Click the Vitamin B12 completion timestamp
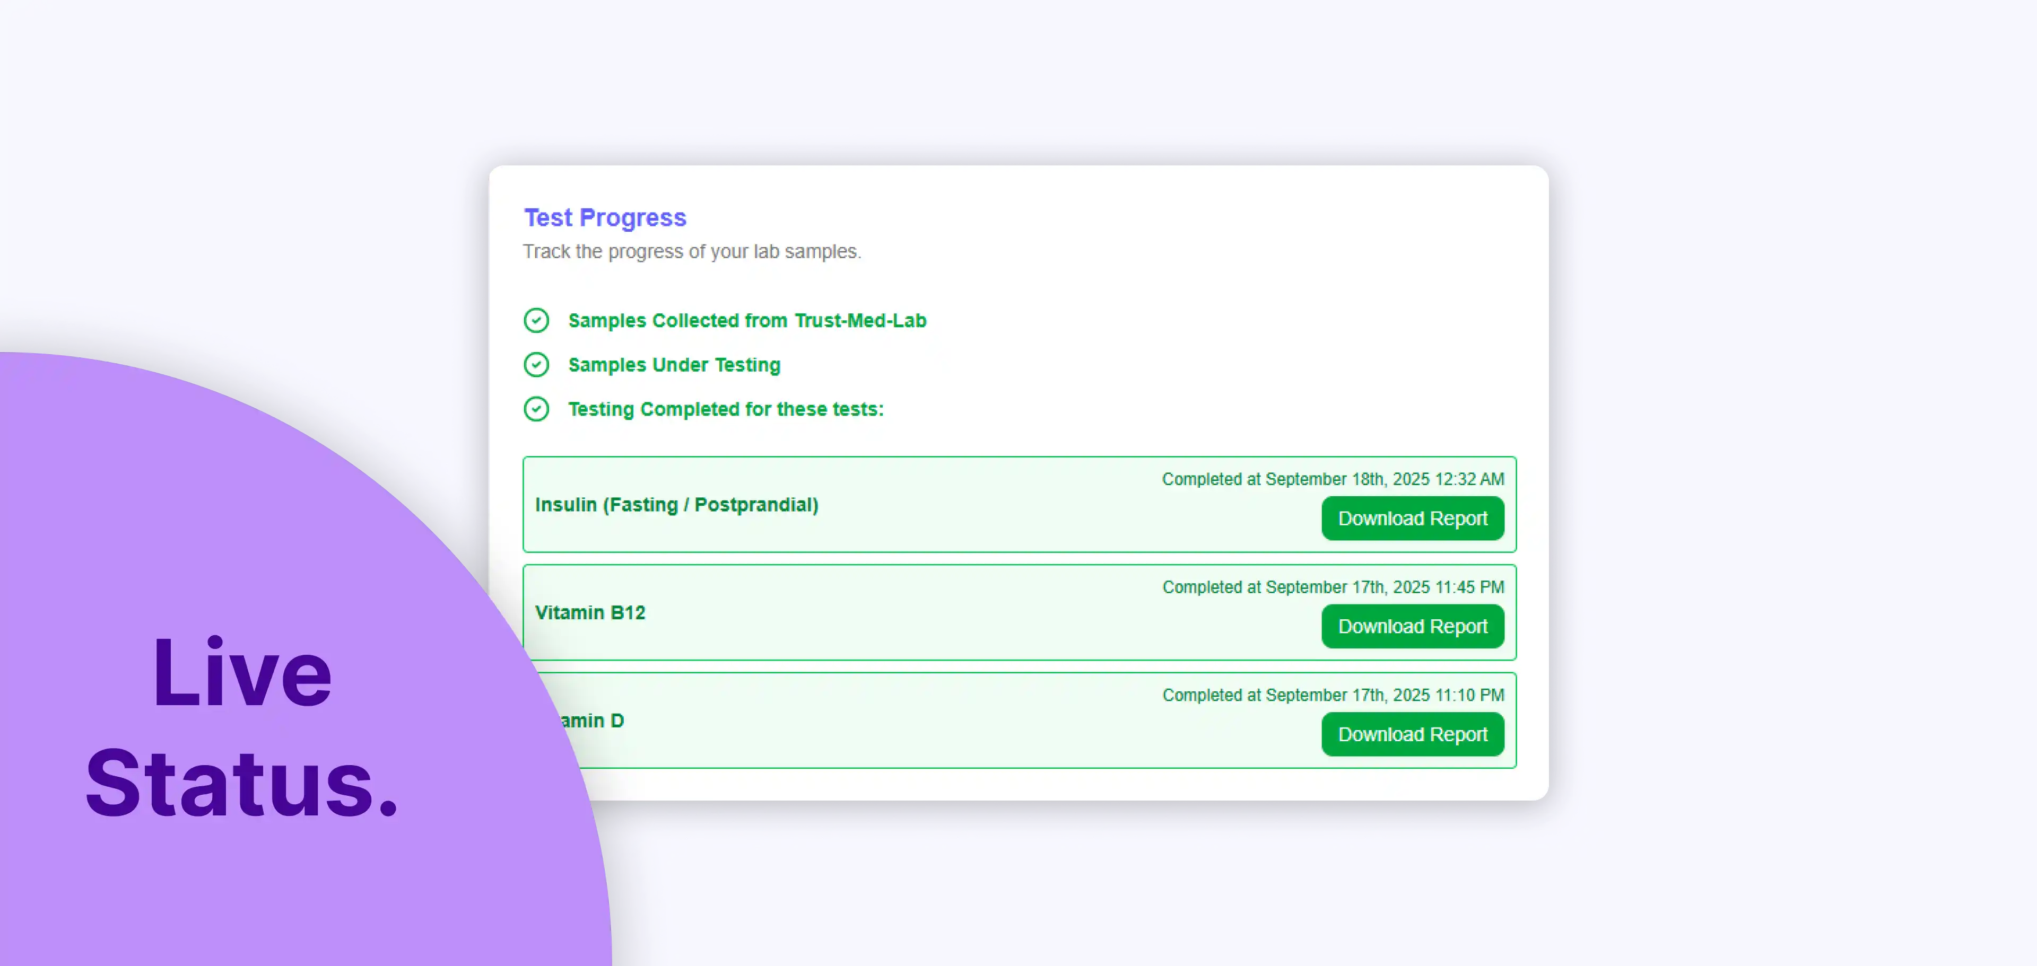Screen dimensions: 2037x966 (1333, 587)
